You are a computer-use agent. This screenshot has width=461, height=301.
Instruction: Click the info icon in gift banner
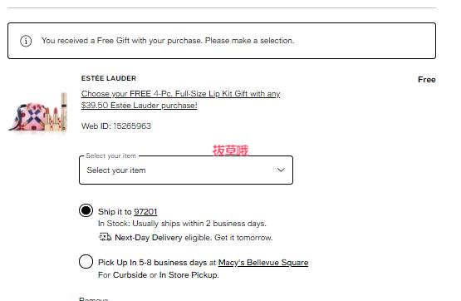(x=26, y=41)
